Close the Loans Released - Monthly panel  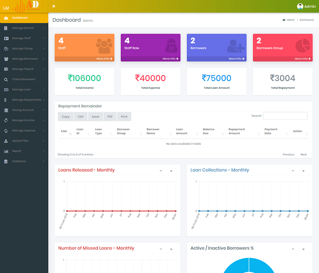(x=171, y=171)
